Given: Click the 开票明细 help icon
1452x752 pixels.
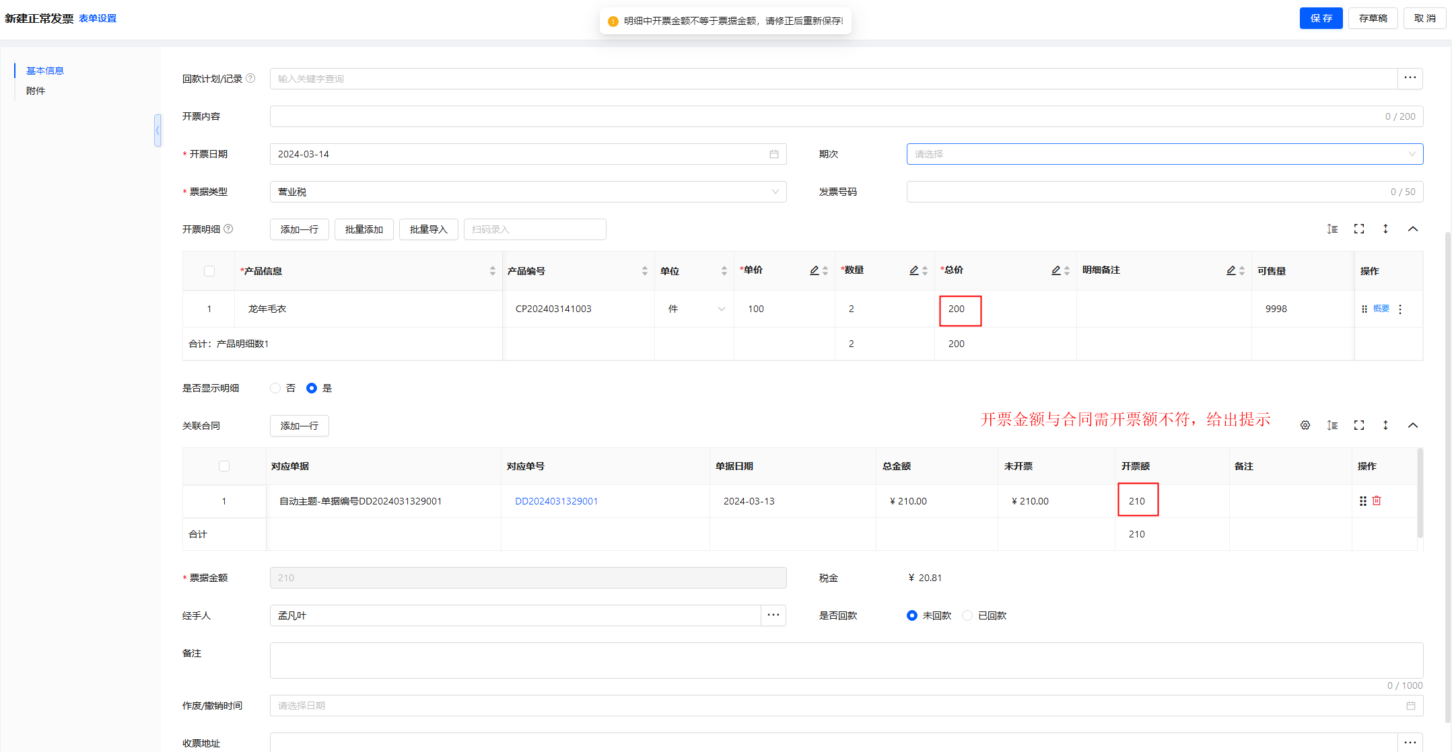Looking at the screenshot, I should coord(228,229).
